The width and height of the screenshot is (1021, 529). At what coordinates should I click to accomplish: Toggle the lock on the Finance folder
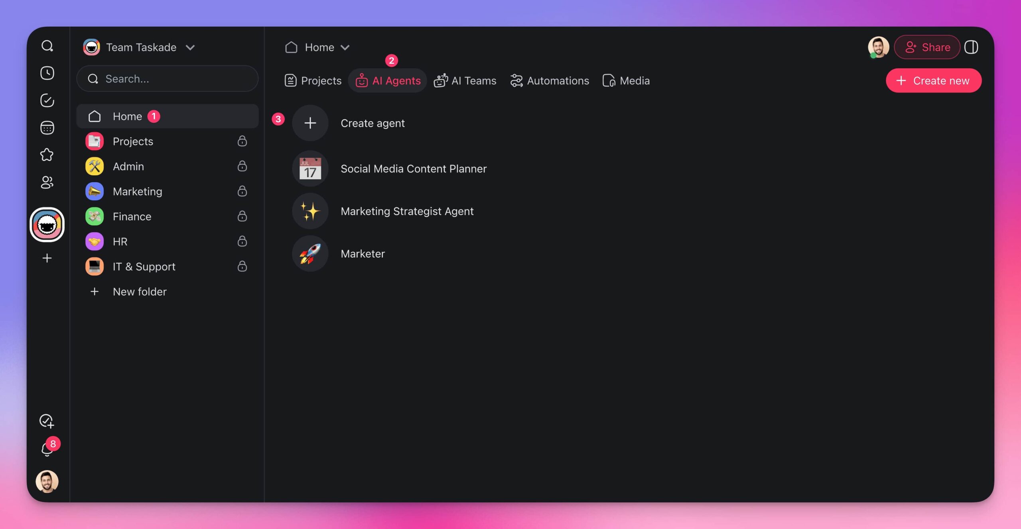(242, 216)
